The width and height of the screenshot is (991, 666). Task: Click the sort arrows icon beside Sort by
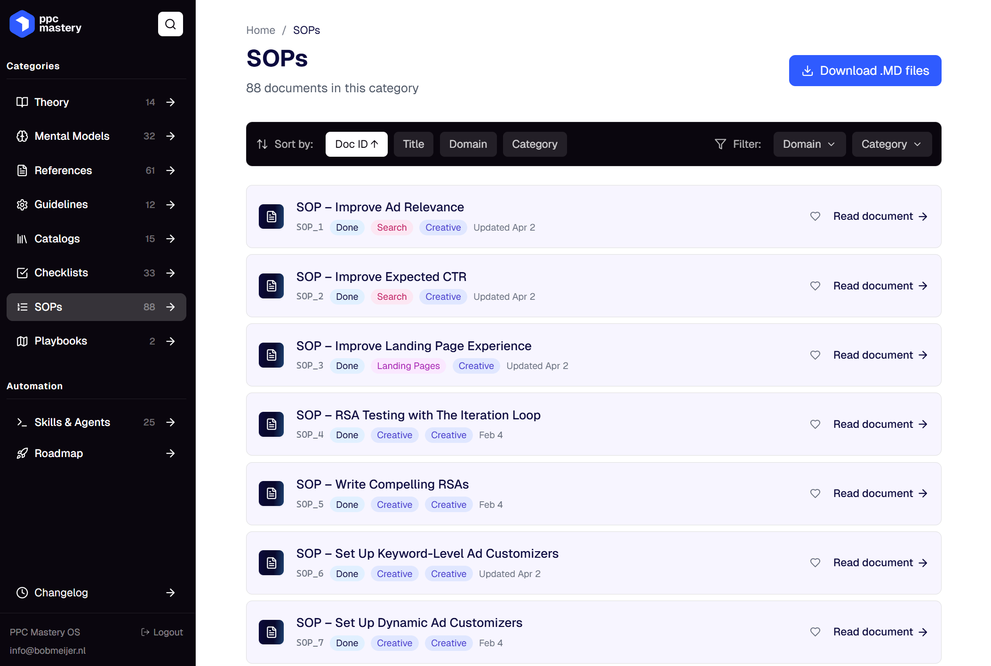point(262,144)
